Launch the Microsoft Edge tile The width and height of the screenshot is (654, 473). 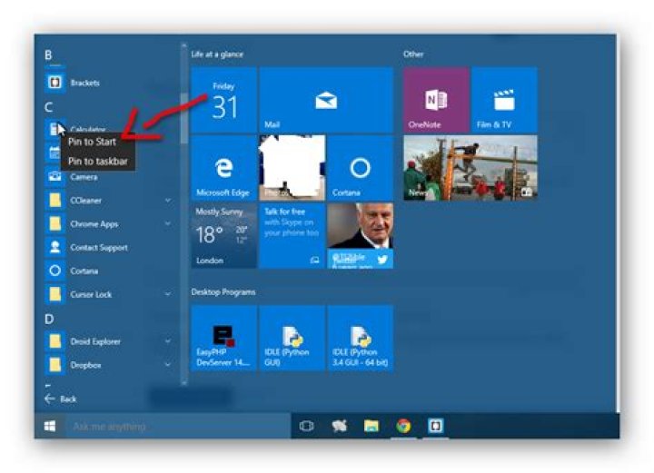pyautogui.click(x=224, y=168)
